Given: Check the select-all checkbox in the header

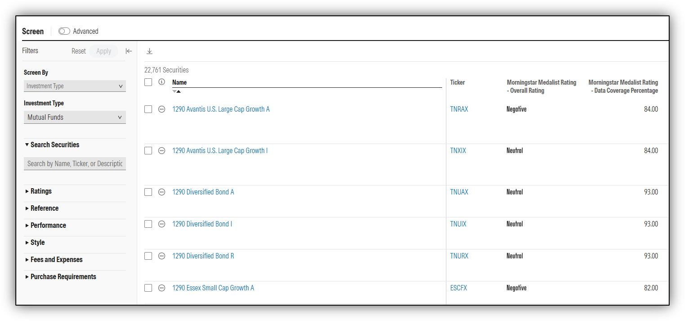Looking at the screenshot, I should (148, 82).
